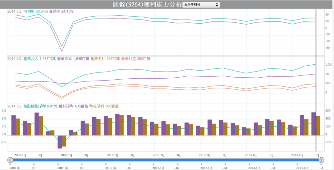The width and height of the screenshot is (334, 170).
Task: Click the 每股稅後淨利 0.81元 legend entry
Action: [40, 106]
